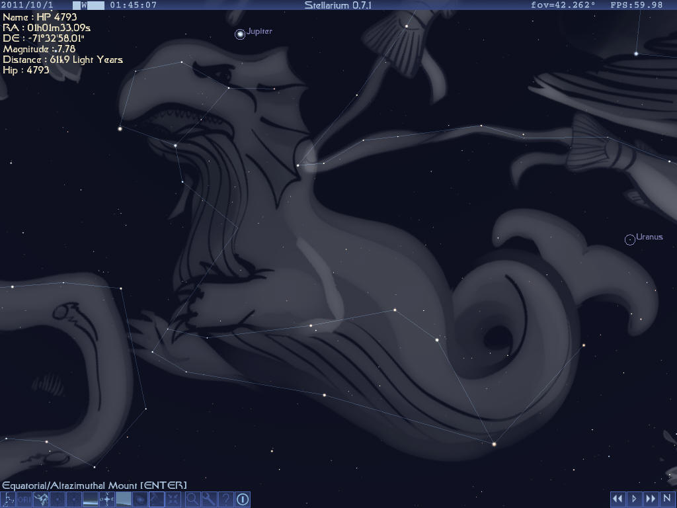This screenshot has height=508, width=677.
Task: Click the 'Magnitude : 7.78' info line
Action: coord(39,49)
